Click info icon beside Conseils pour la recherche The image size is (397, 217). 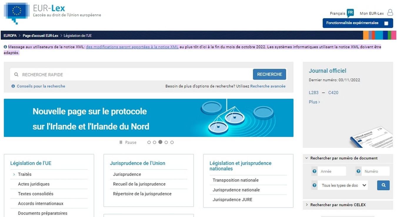point(13,86)
